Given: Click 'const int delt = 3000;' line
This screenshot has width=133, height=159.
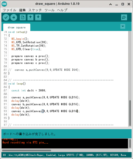Looking at the screenshot, I should click(29, 91).
